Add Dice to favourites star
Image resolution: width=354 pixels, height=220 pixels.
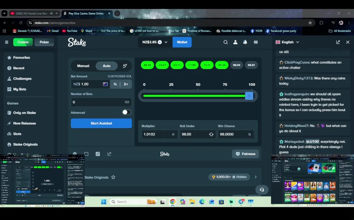click(113, 177)
